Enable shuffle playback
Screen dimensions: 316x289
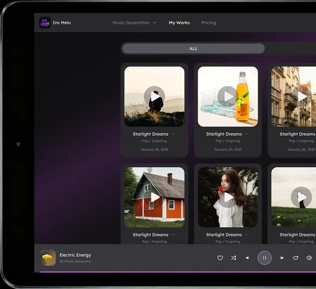[x=234, y=258]
